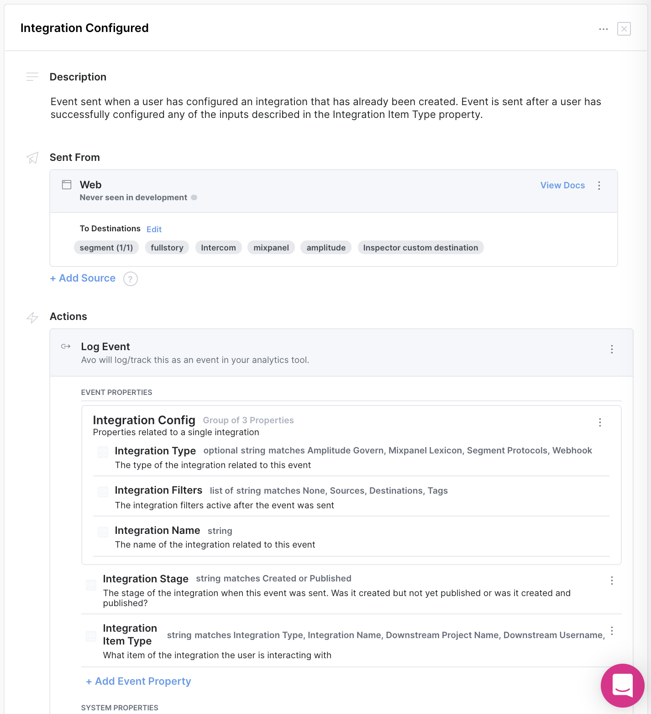Open the Integration Item Type options menu
Viewport: 651px width, 714px height.
pyautogui.click(x=612, y=631)
